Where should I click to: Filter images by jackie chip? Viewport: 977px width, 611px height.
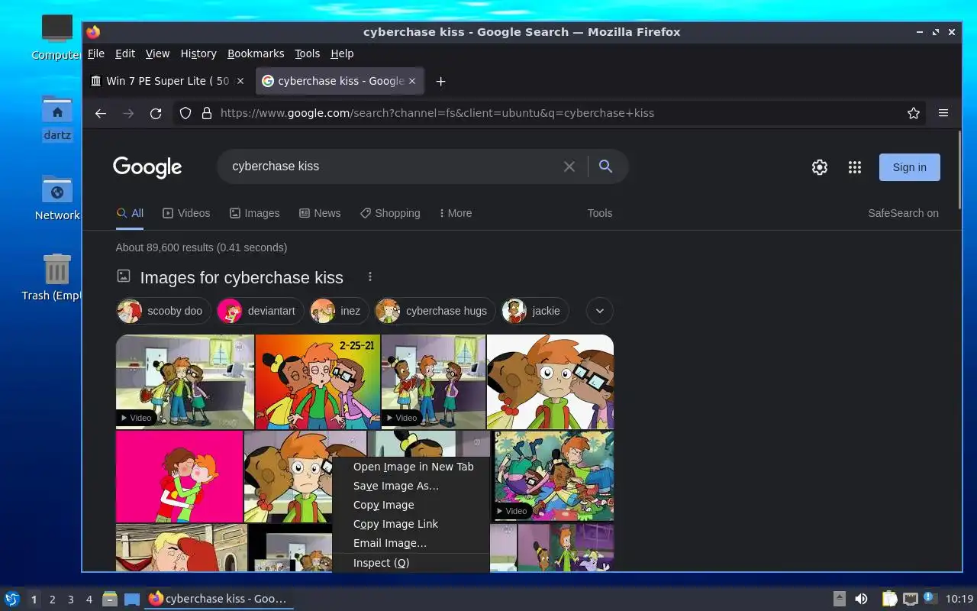535,311
